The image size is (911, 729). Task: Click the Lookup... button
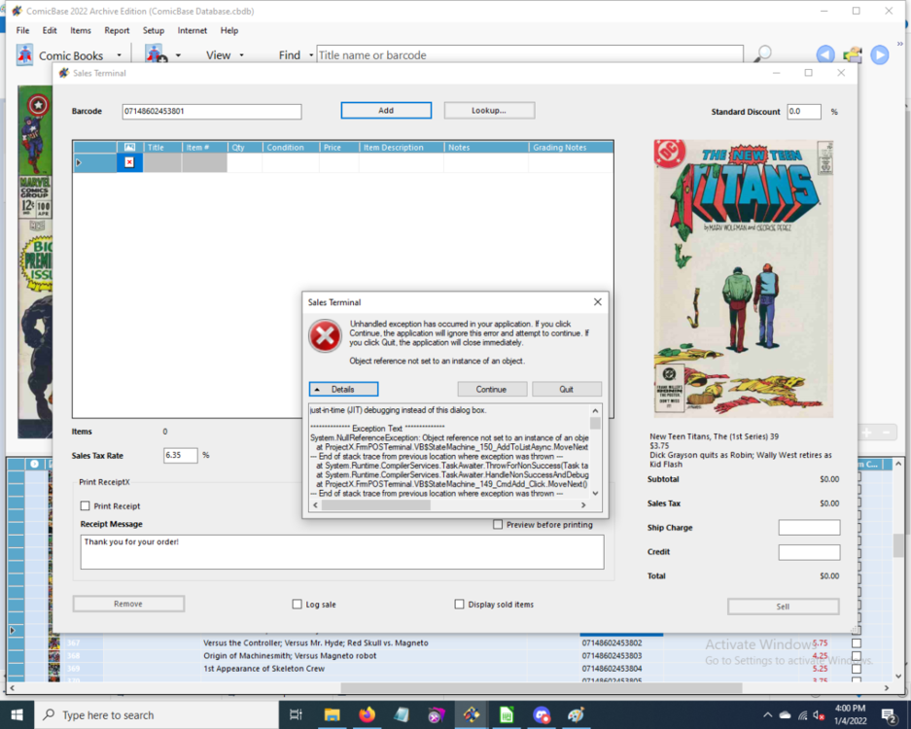tap(489, 111)
